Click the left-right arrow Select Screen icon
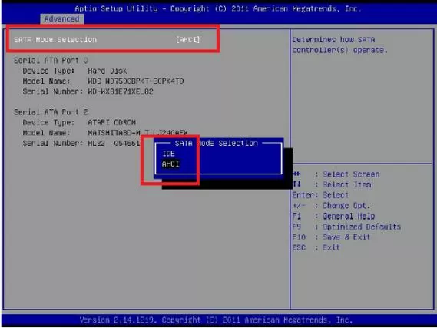This screenshot has width=437, height=328. click(x=296, y=174)
